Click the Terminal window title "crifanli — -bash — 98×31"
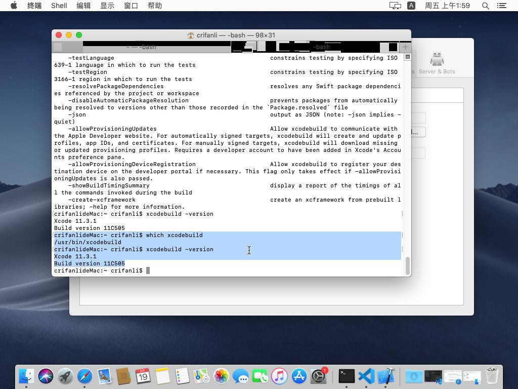 coord(236,35)
